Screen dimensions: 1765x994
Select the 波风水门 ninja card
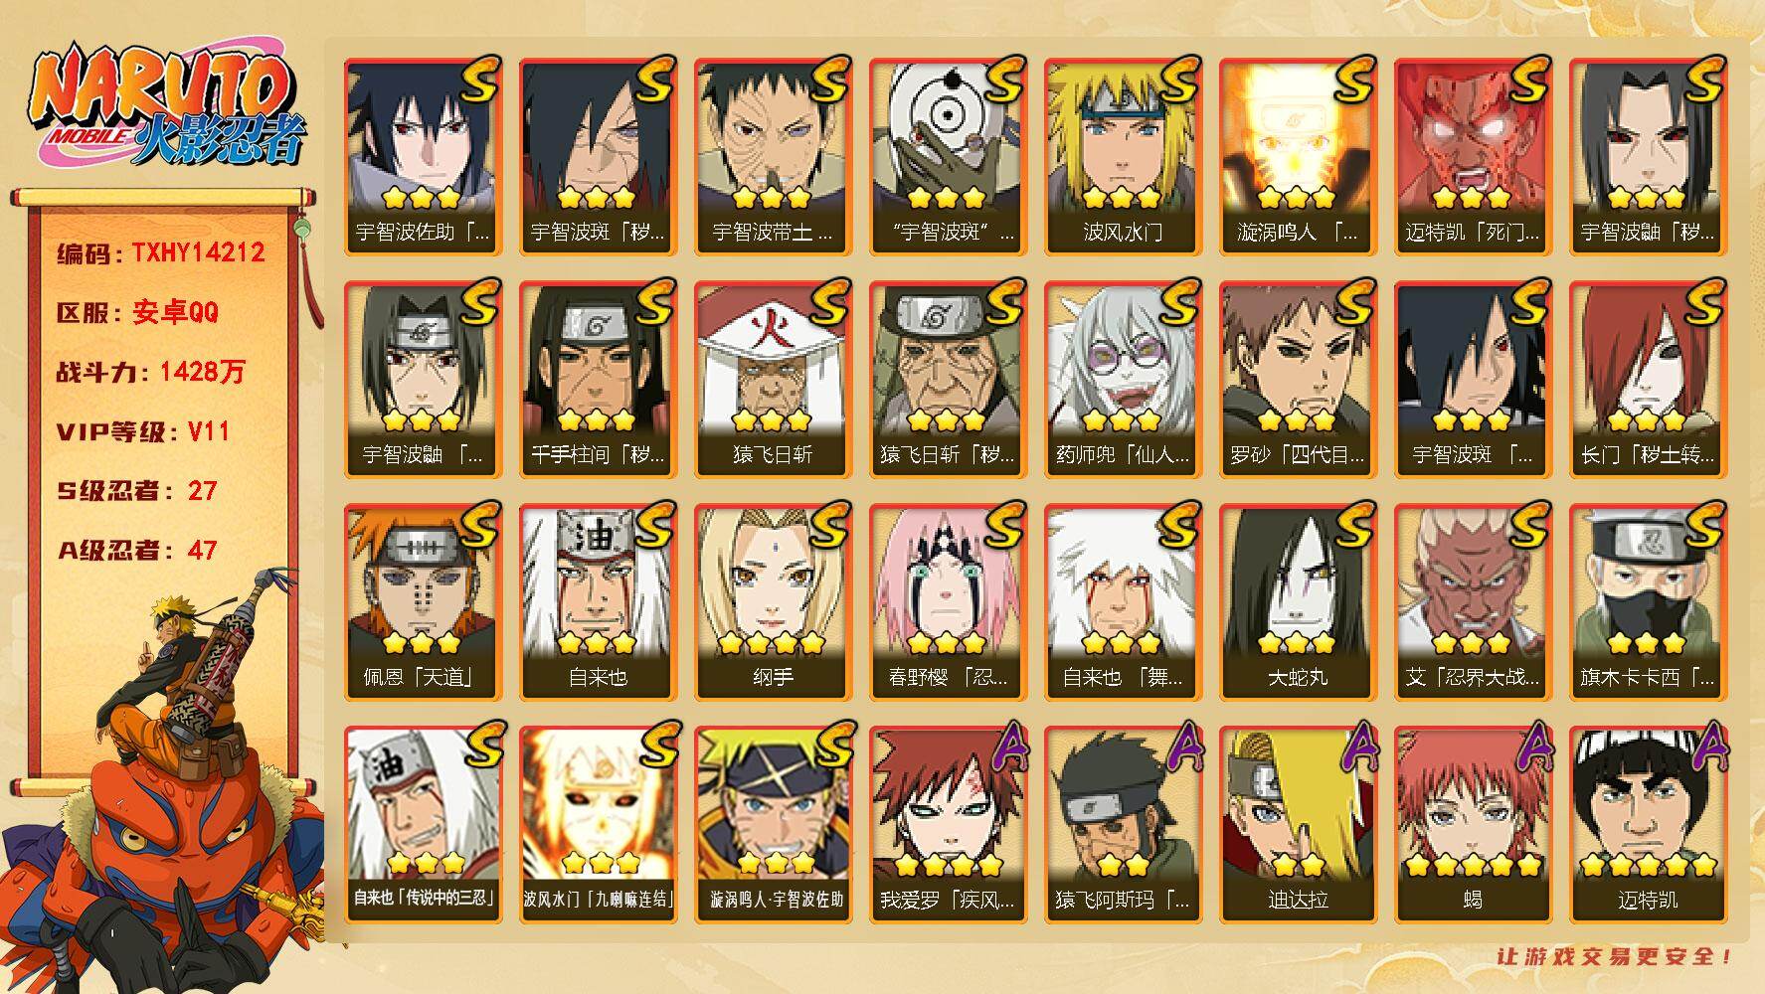(x=1123, y=157)
